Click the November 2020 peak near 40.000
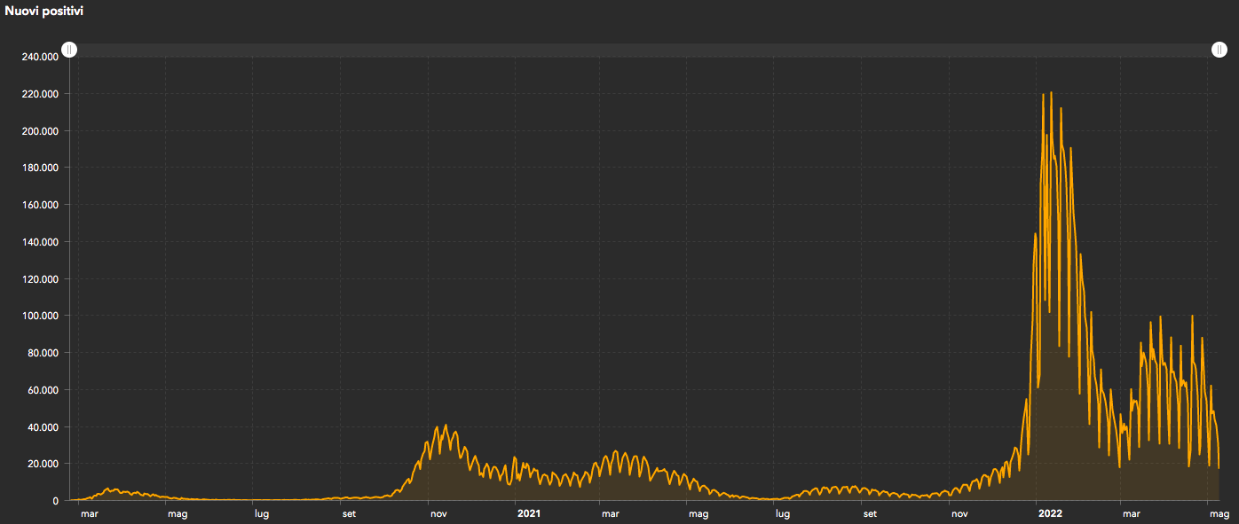 click(446, 426)
